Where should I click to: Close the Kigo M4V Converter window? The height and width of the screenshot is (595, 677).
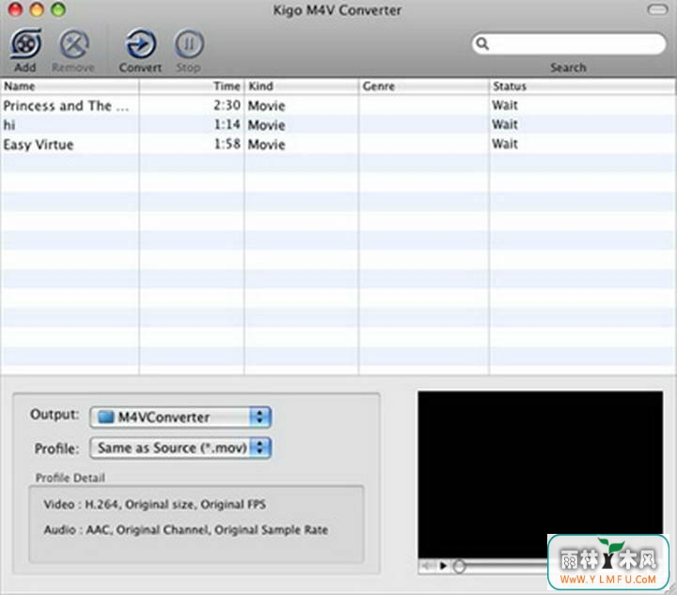(16, 9)
